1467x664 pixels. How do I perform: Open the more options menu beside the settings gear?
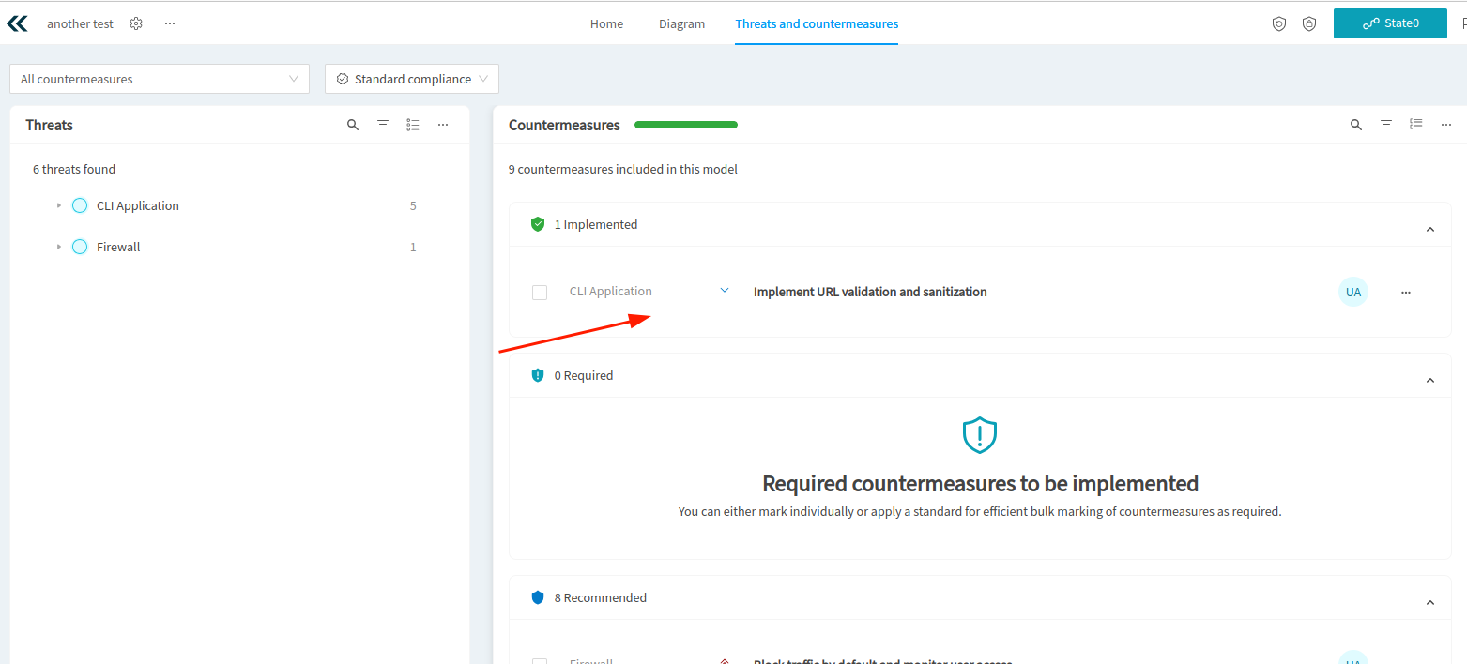(170, 23)
